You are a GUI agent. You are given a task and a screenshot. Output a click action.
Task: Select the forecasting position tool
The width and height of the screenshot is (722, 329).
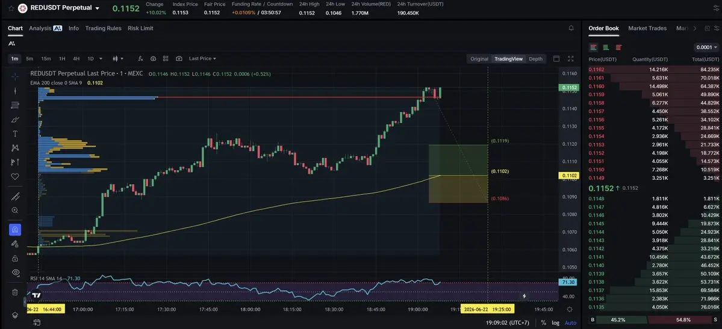click(x=15, y=162)
